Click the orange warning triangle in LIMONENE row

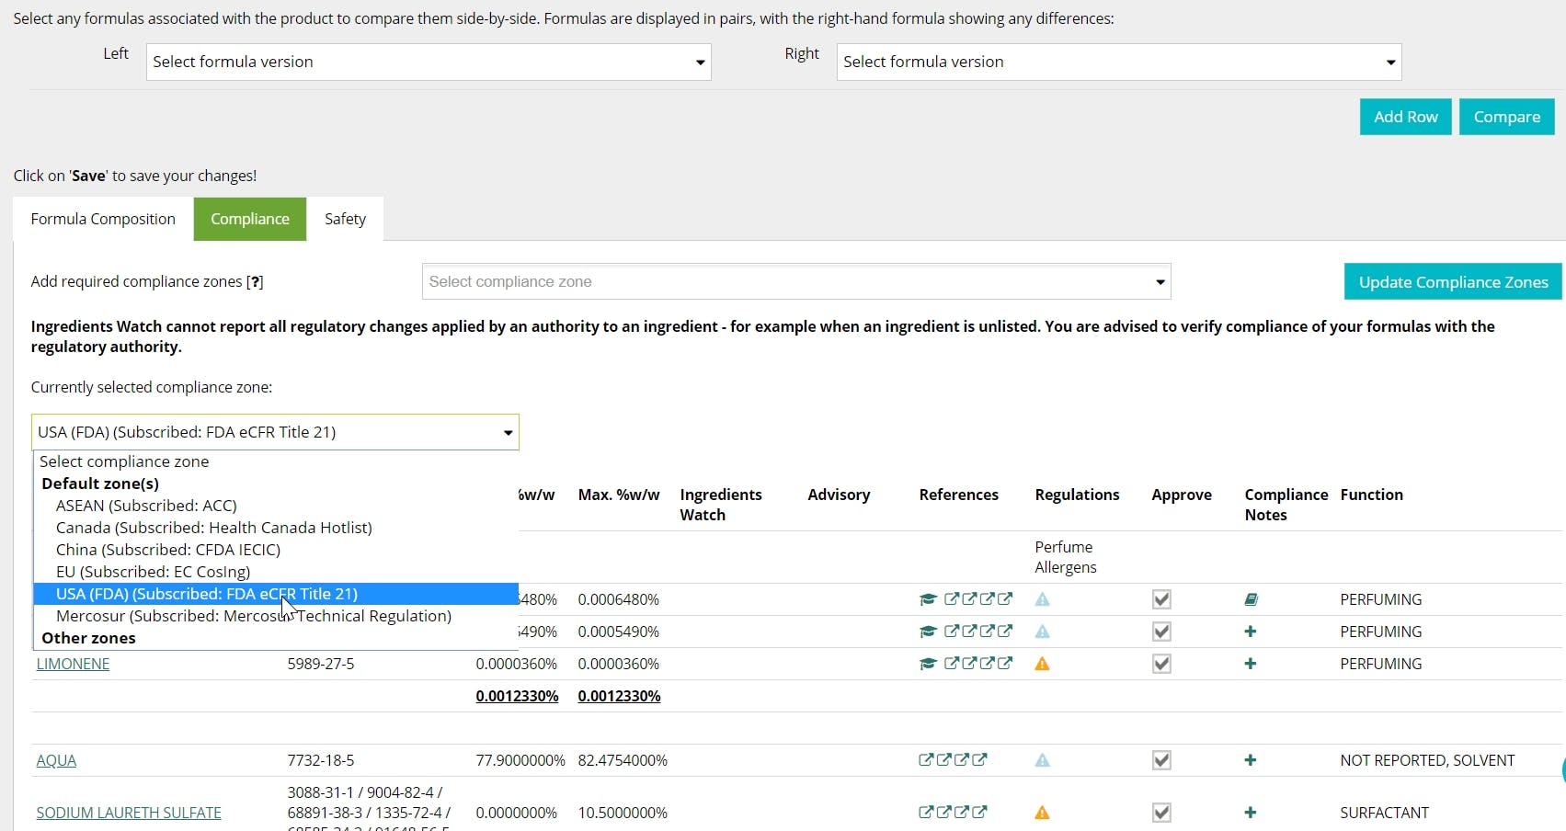point(1042,664)
